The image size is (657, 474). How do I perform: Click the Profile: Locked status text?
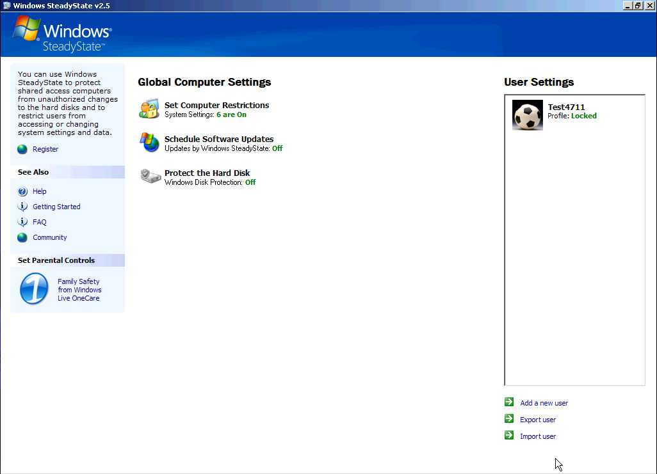point(572,116)
